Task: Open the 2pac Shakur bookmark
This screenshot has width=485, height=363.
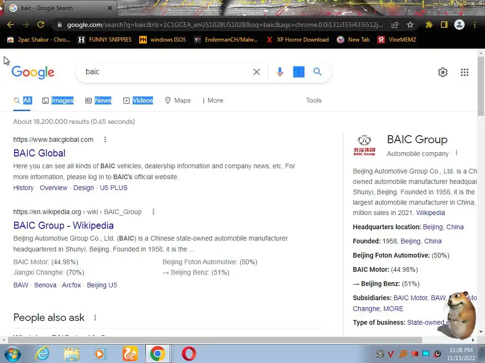Action: coord(39,40)
